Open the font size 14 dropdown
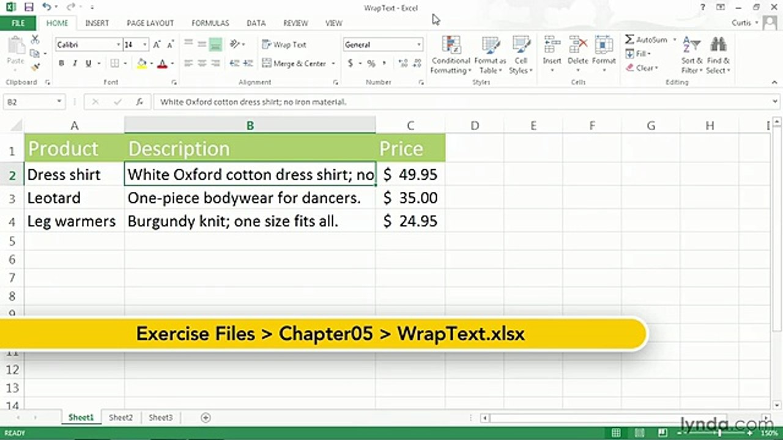The height and width of the screenshot is (440, 783). [145, 45]
